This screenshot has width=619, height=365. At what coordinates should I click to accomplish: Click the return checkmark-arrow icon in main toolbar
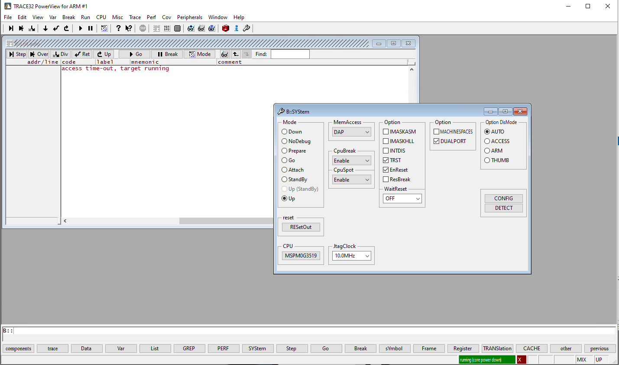[x=56, y=28]
